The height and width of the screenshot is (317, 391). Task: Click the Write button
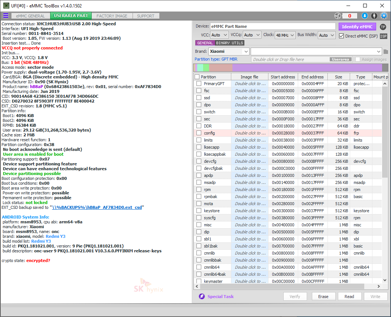(x=375, y=296)
